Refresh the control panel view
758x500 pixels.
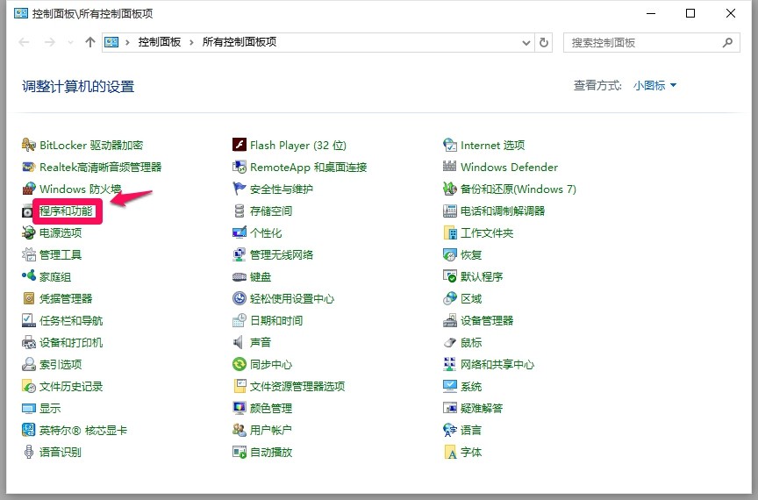544,43
